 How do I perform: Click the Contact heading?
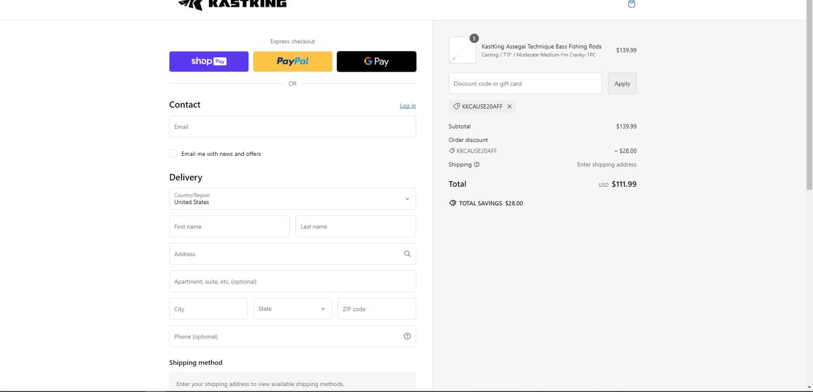tap(185, 104)
